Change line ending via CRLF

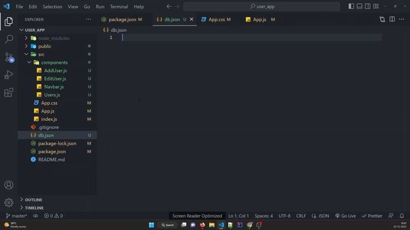(301, 216)
